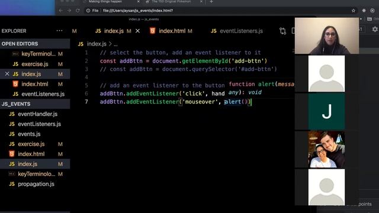Open exercise.js in JS_EVENTS folder

point(35,144)
